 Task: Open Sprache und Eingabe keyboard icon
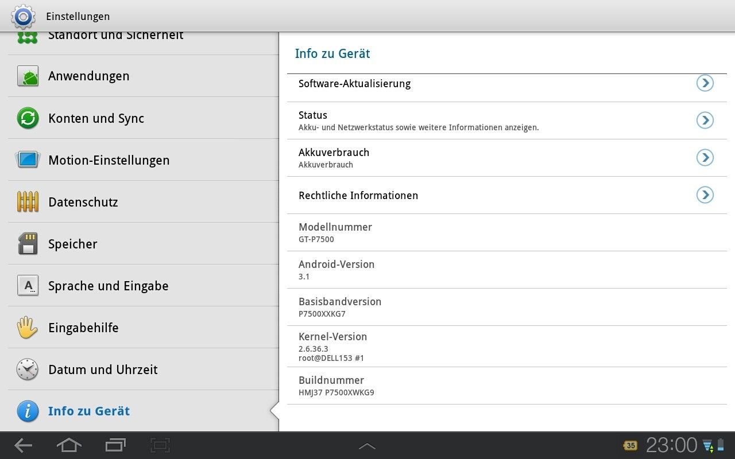coord(28,286)
